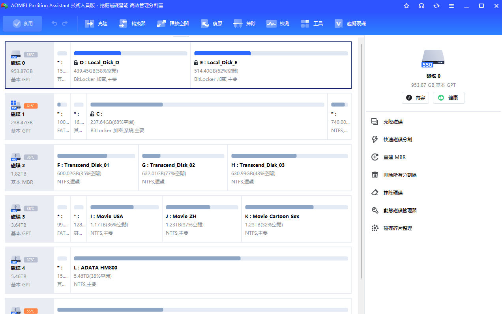This screenshot has width=502, height=314.
Task: Click the 37℃ temperature badge of disk 4
Action: pyautogui.click(x=31, y=260)
